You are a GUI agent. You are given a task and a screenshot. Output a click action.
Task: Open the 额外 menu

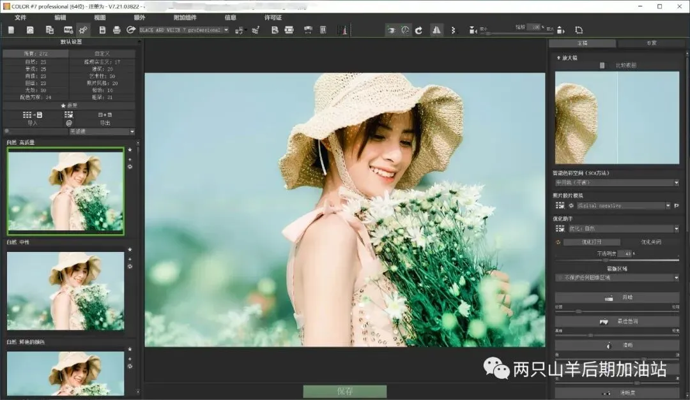click(x=139, y=18)
